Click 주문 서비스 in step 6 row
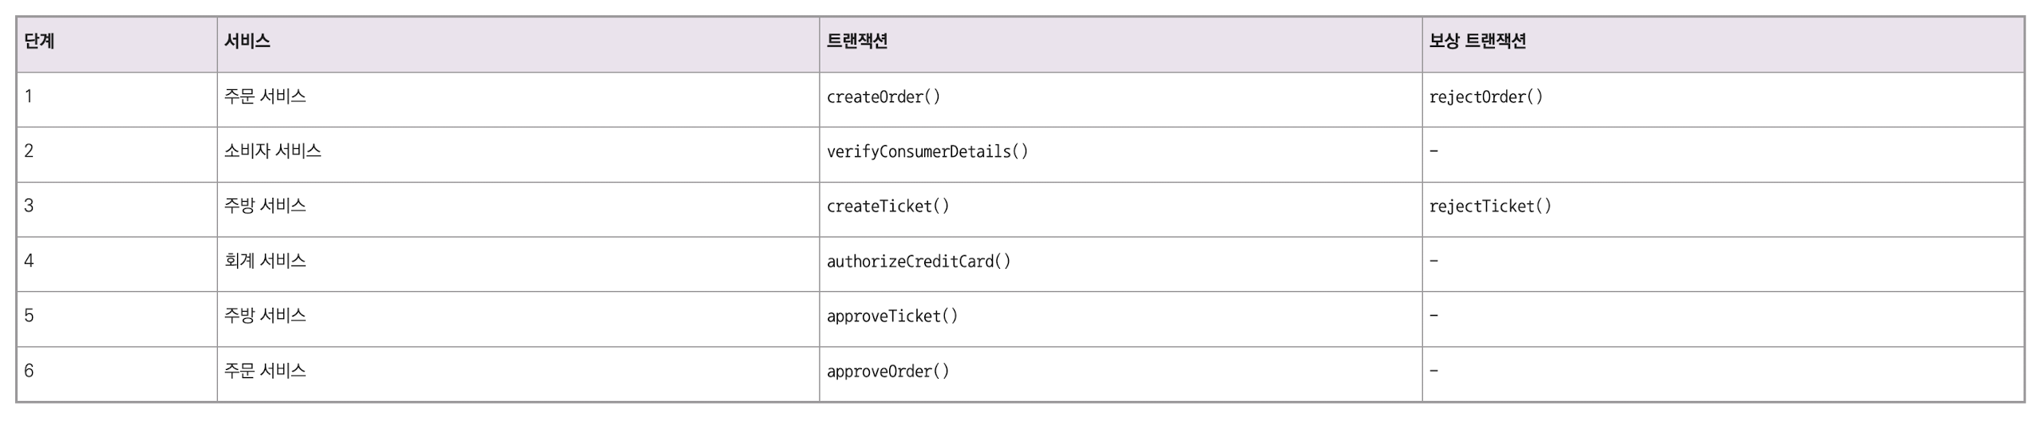 coord(265,372)
